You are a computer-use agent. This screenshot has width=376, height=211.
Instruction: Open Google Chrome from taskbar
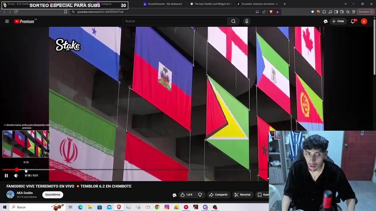point(157,207)
